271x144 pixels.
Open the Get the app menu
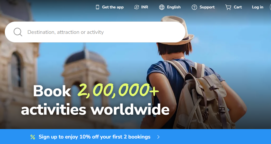[x=110, y=7]
